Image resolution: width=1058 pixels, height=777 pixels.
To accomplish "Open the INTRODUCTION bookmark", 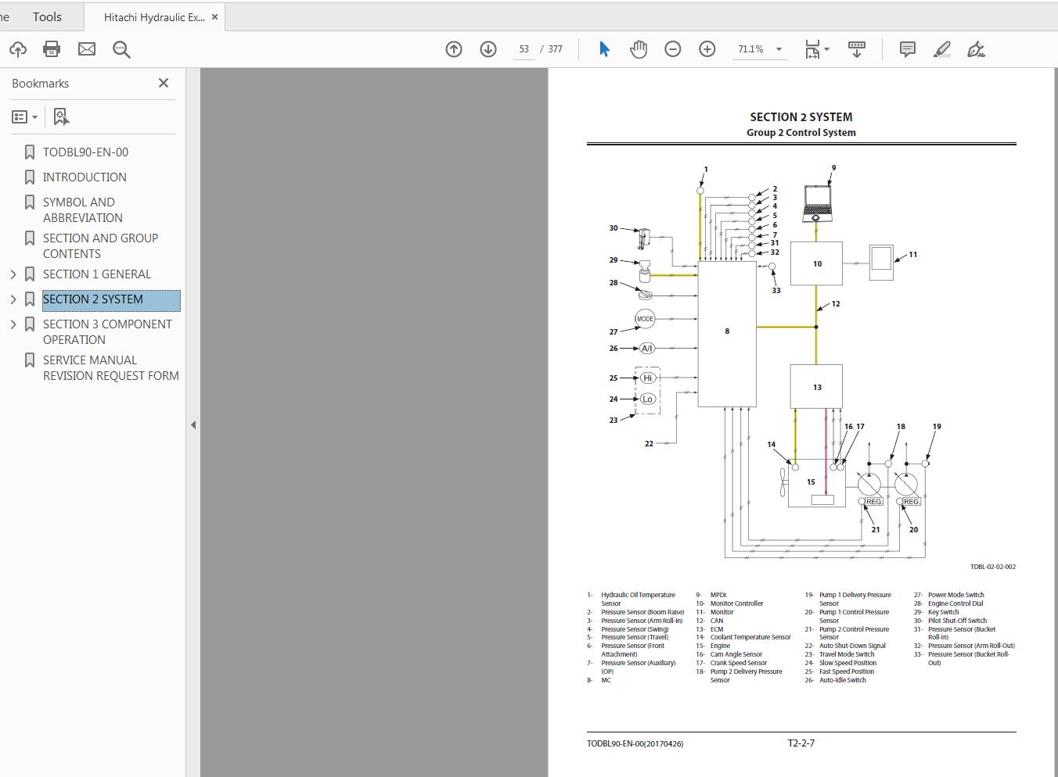I will click(x=85, y=177).
